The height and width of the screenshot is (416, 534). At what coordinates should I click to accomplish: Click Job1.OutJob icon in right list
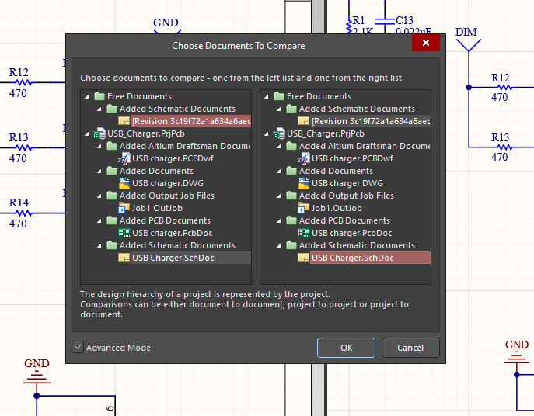[x=303, y=208]
